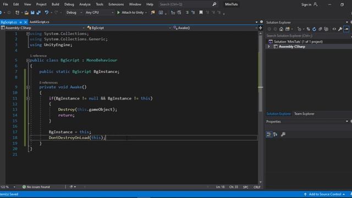Viewport: 352px width, 198px height.
Task: Click the Redo arrow icon
Action: click(56, 13)
